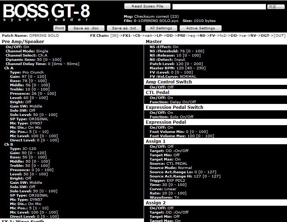Image resolution: width=287 pixels, height=222 pixels.
Task: Click the 'Amp Control Switch' section heading
Action: click(169, 82)
